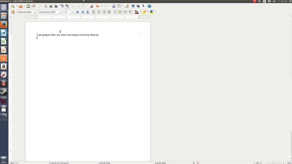Apply the Highlighting color swatch

point(144,12)
